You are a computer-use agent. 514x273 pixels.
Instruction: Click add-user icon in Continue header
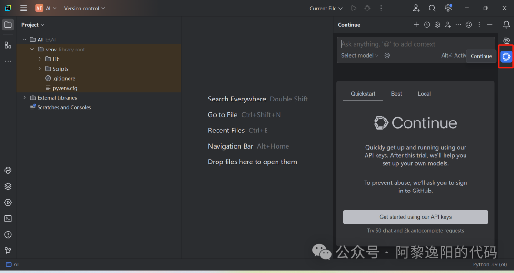(x=448, y=25)
